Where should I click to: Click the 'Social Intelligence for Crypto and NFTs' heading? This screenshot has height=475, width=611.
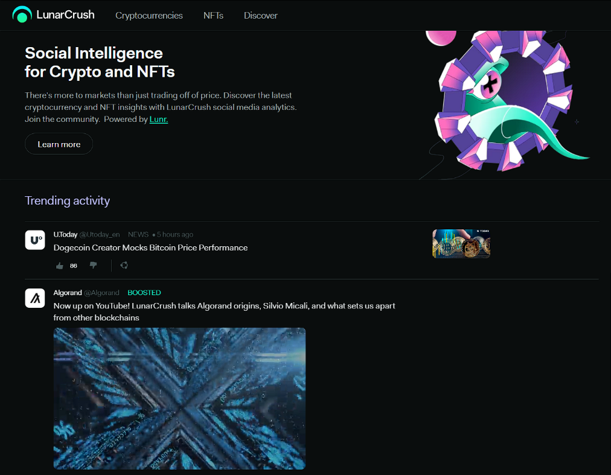(100, 62)
